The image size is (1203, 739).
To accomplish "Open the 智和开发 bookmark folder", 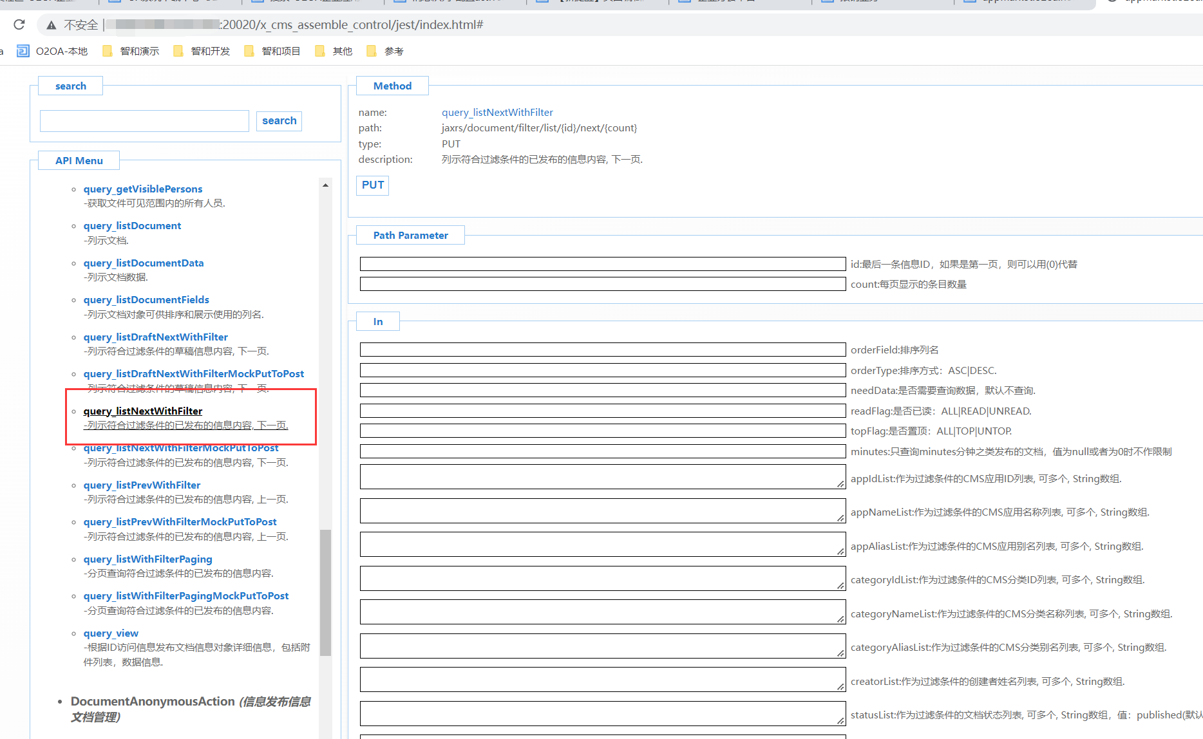I will [x=202, y=51].
